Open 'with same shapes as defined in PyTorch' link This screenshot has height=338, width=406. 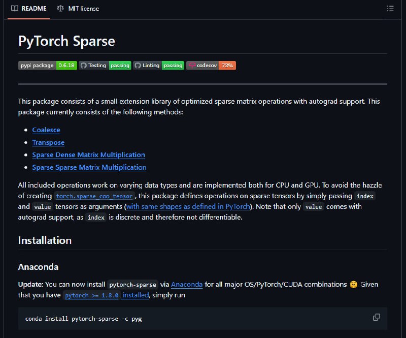pos(188,206)
